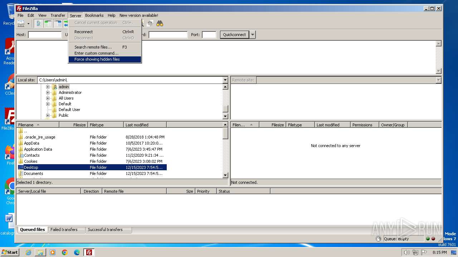Expand the Default folder tree node
458x257 pixels.
click(48, 104)
